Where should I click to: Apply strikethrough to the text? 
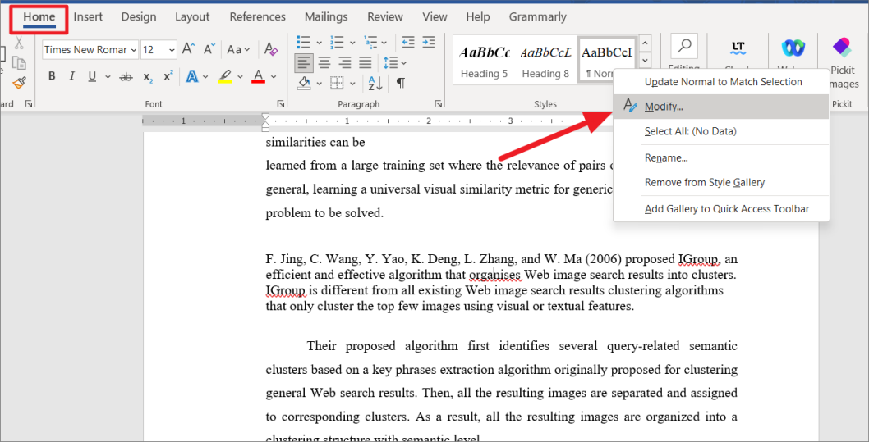(126, 77)
